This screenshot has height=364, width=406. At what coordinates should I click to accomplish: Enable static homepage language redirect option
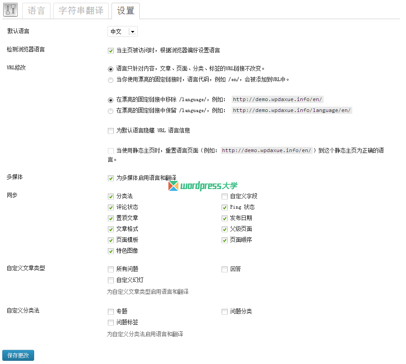111,150
